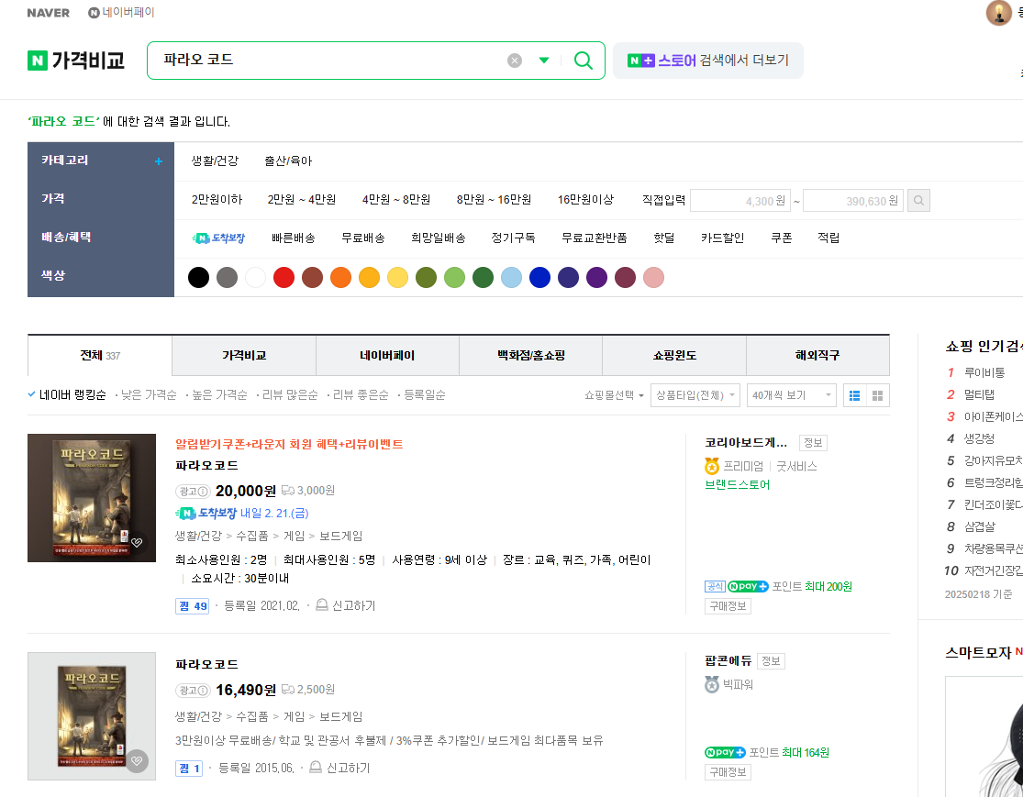Image resolution: width=1023 pixels, height=797 pixels.
Task: Open the 40개씩 보기 dropdown
Action: [792, 395]
